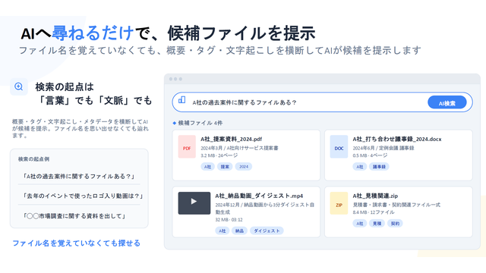Click the DOC icon of A社_打ち合わせ議事録_2024.docx
This screenshot has height=273, width=486.
point(339,146)
